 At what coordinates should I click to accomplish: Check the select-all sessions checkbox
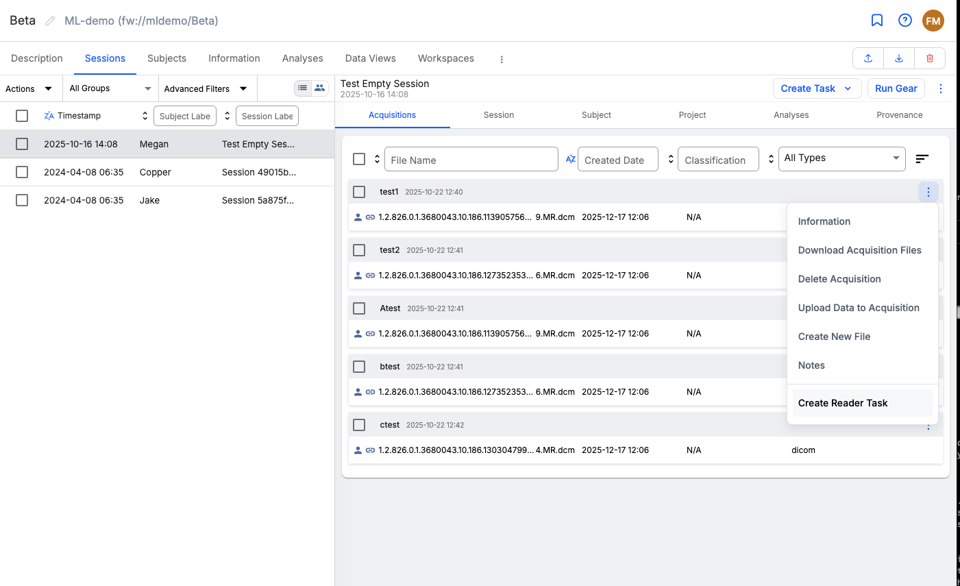[21, 116]
